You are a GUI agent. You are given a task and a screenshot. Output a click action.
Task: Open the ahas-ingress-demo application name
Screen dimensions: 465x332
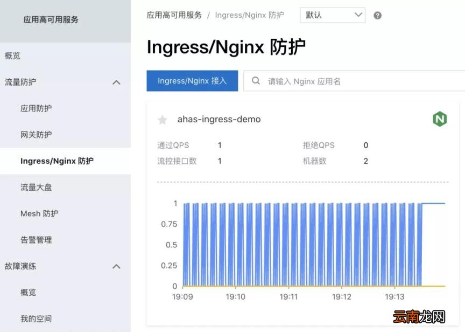pos(219,119)
